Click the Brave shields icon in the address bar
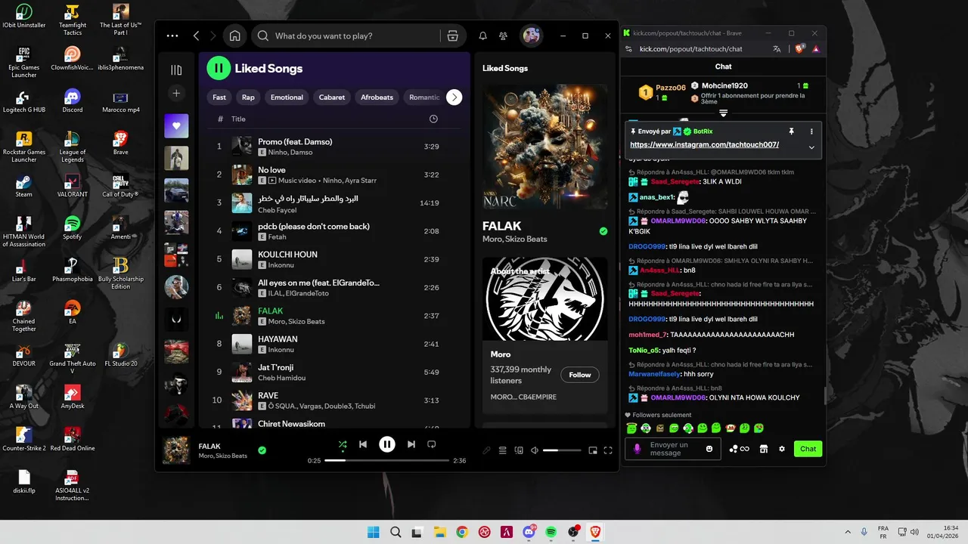The image size is (968, 544). point(799,48)
